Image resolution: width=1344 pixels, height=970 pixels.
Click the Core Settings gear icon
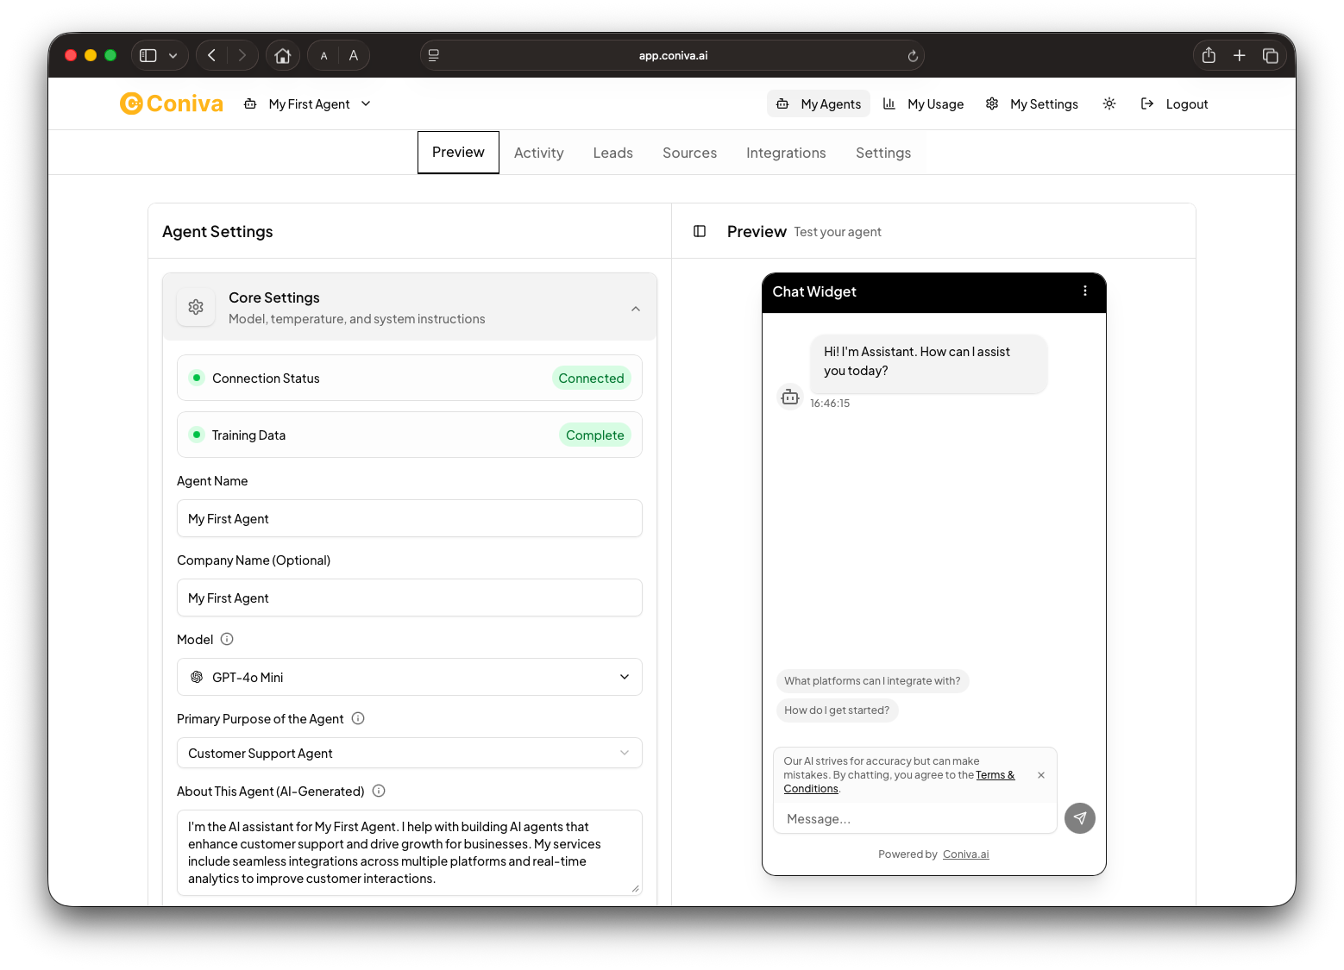tap(195, 307)
